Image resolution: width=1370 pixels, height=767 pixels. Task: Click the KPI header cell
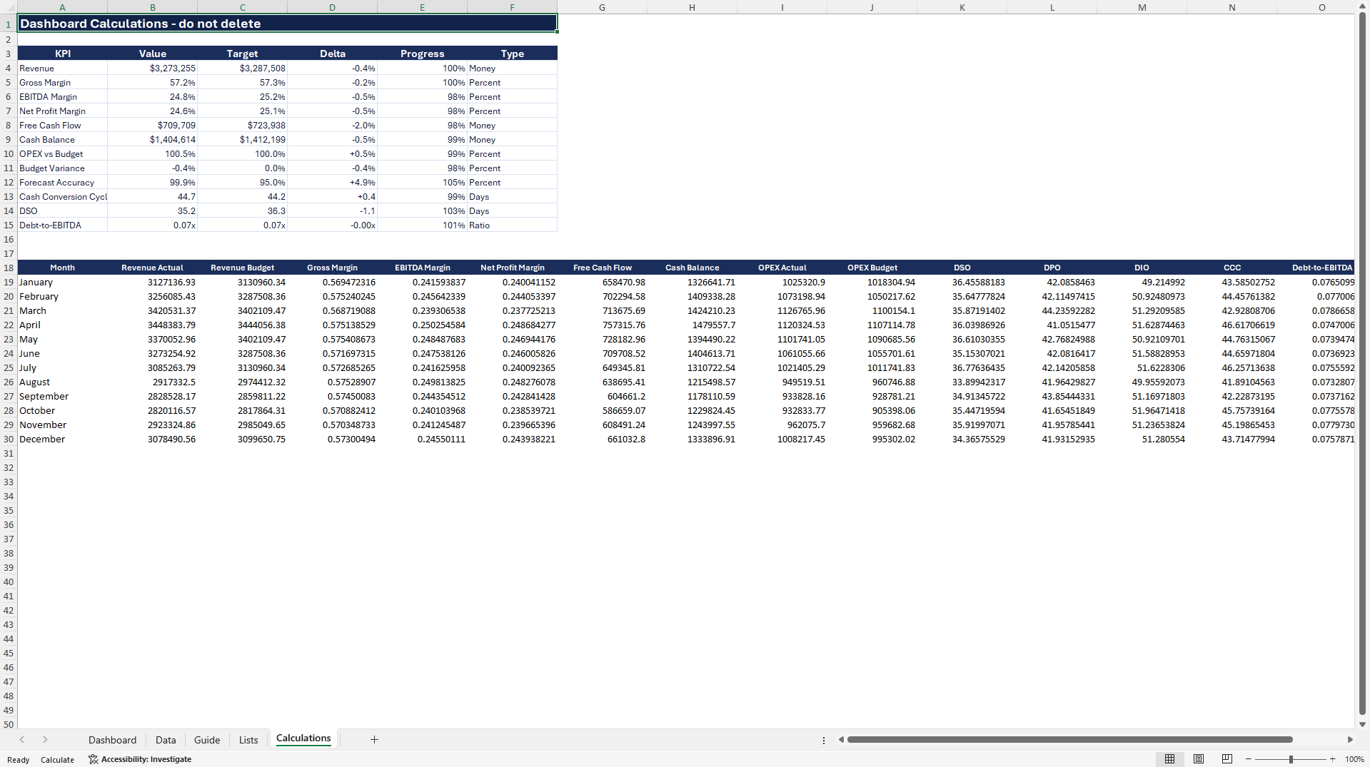[x=62, y=54]
